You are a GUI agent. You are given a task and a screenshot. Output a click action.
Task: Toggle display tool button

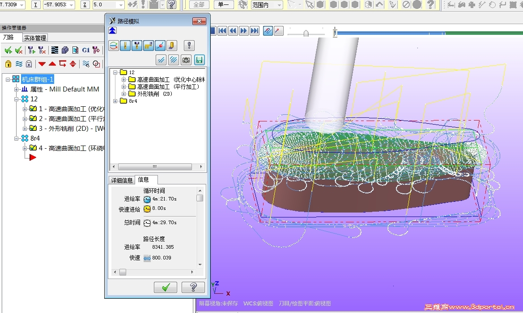point(125,46)
